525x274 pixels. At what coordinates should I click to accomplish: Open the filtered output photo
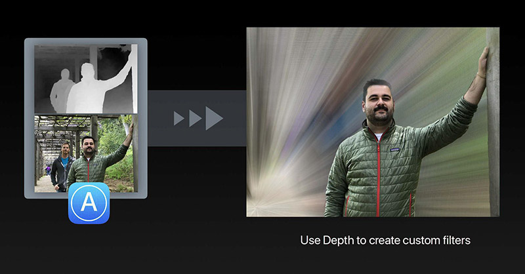373,122
